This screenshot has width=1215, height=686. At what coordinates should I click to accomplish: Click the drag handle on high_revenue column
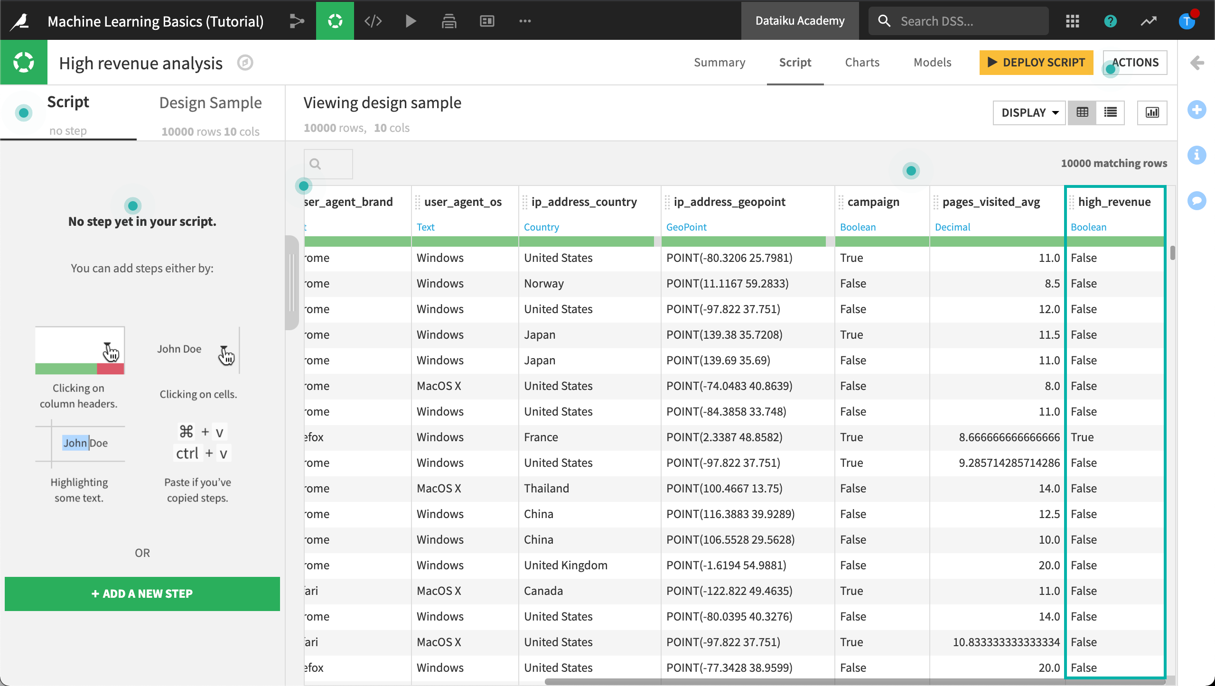(1072, 203)
